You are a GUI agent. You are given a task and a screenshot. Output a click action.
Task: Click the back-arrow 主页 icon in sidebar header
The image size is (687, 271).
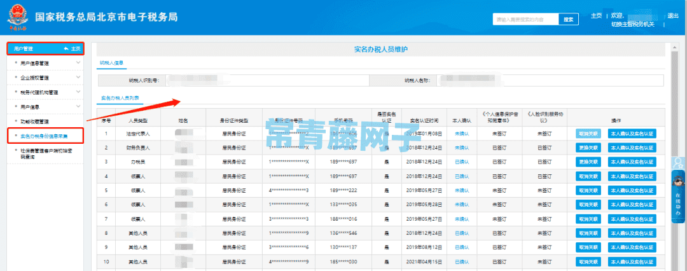(73, 49)
